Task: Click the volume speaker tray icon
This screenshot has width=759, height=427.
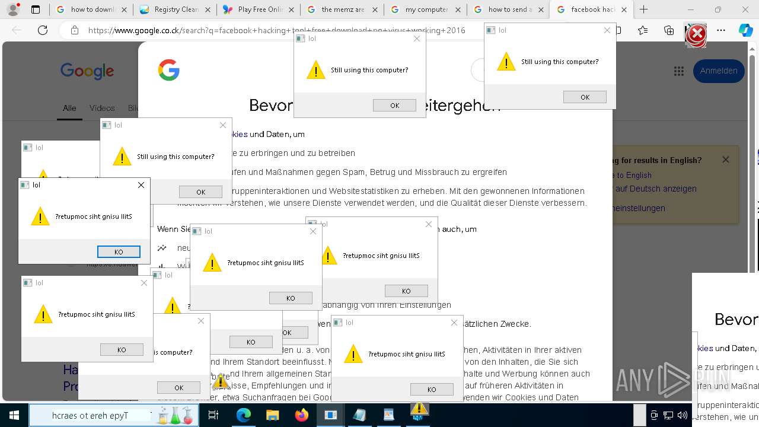Action: (683, 415)
